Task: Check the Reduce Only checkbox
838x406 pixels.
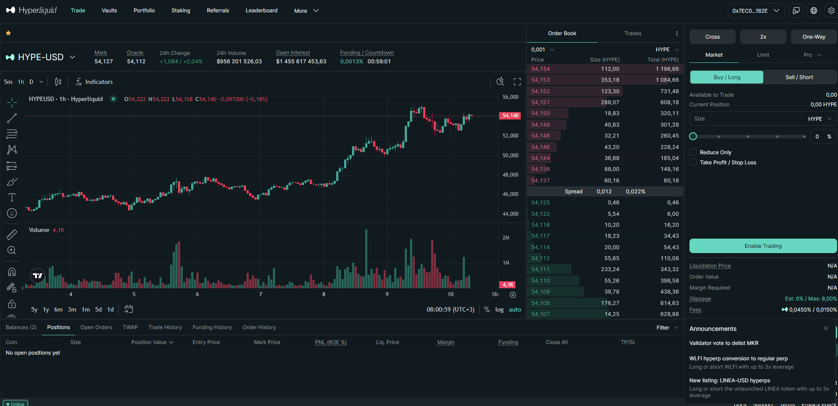Action: pos(693,152)
